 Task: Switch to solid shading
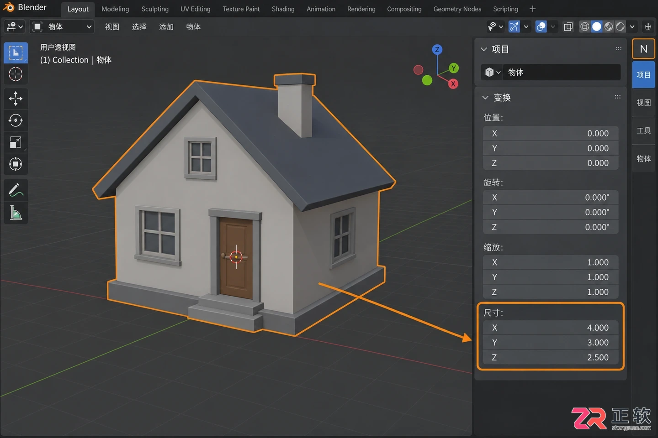pos(596,26)
